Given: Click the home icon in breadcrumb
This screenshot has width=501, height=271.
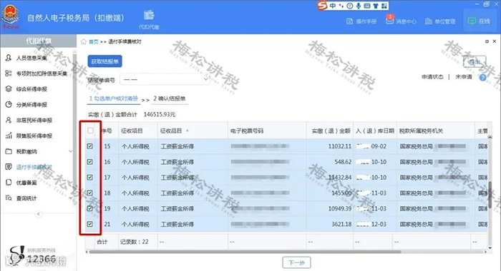Looking at the screenshot, I should coord(84,41).
